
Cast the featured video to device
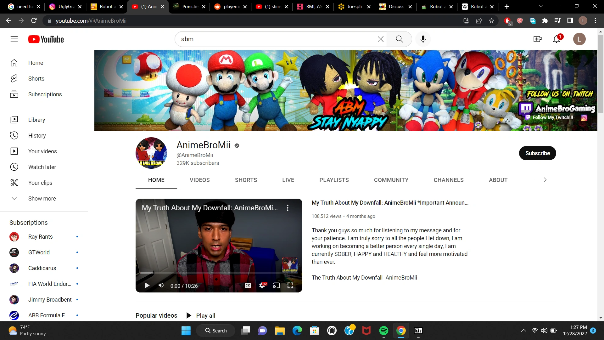276,286
